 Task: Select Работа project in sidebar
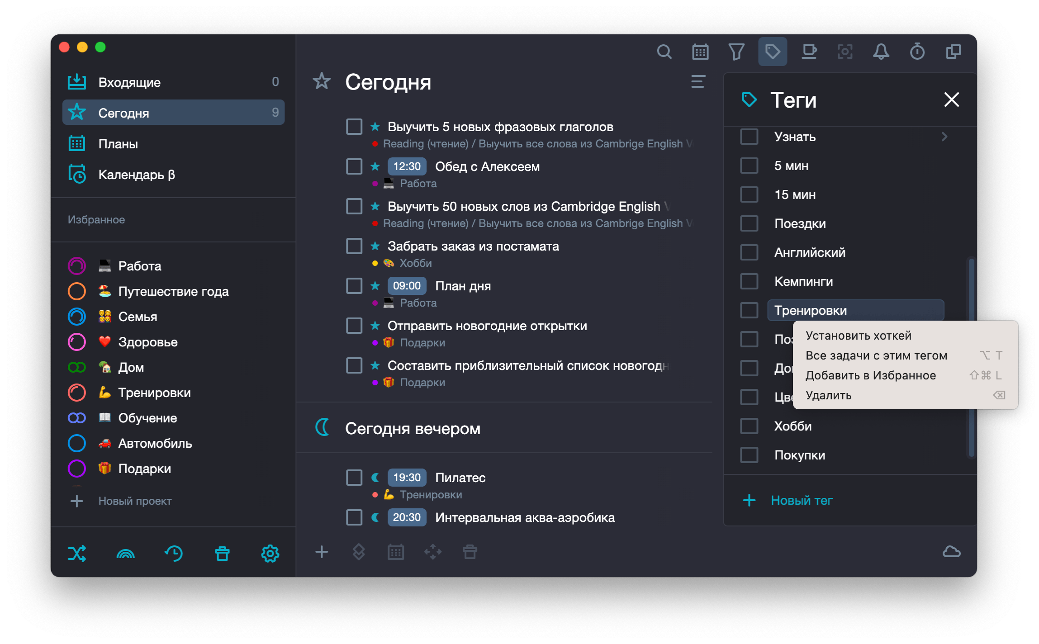tap(139, 266)
